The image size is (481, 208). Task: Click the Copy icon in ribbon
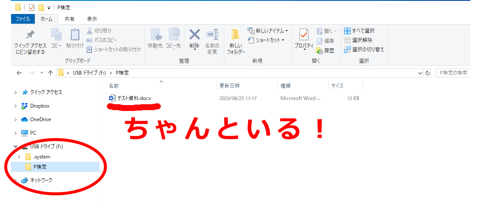click(x=56, y=36)
